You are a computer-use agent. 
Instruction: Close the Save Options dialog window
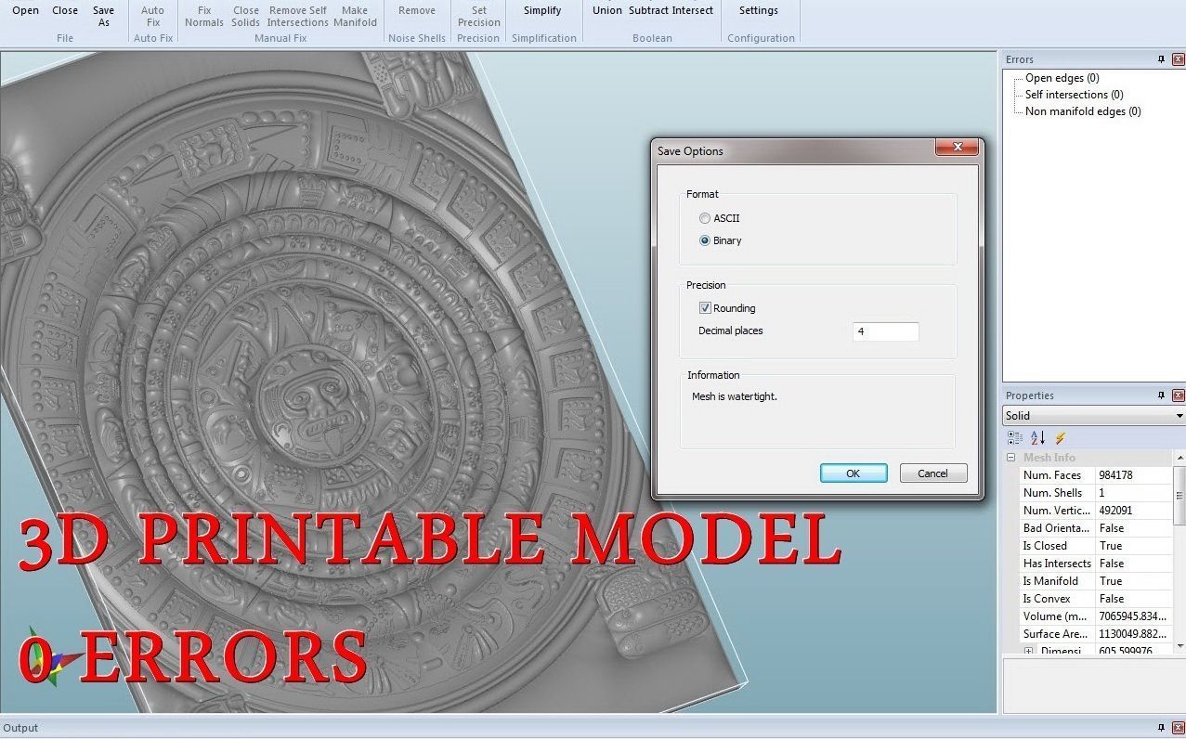click(957, 148)
